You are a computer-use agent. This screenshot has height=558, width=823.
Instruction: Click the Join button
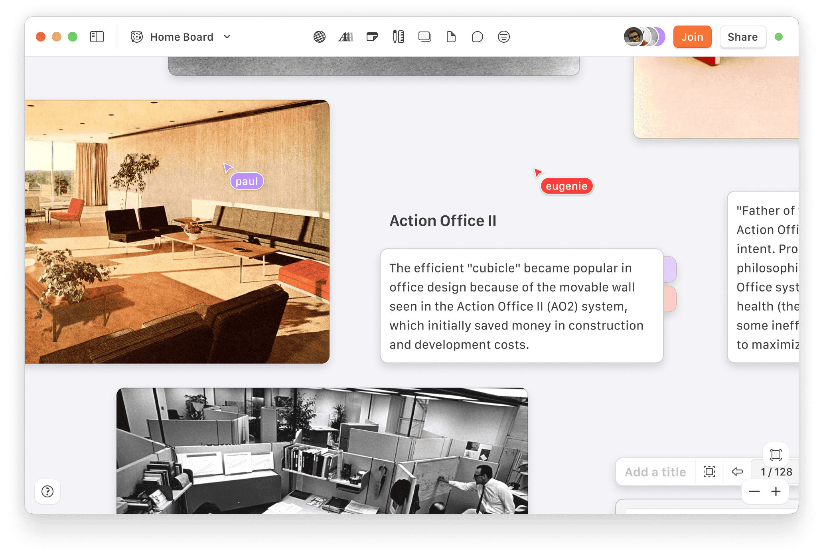pos(692,37)
